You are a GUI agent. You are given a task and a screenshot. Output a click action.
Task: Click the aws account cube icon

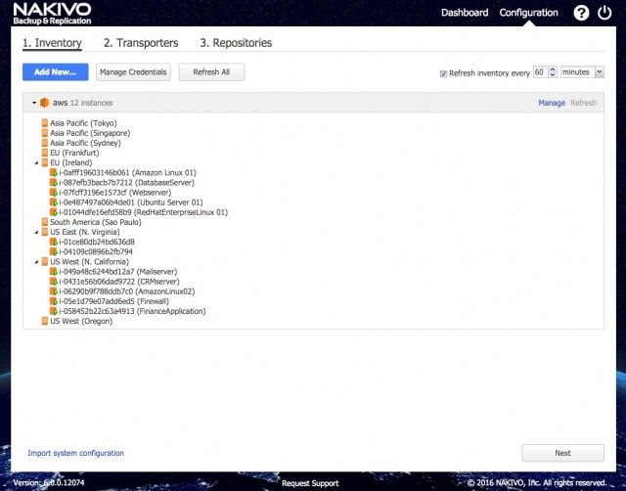(44, 103)
